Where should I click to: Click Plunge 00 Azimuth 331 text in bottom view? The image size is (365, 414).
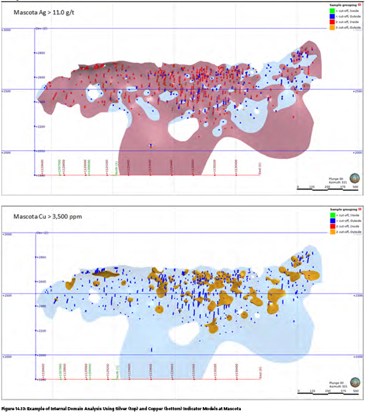coord(338,385)
